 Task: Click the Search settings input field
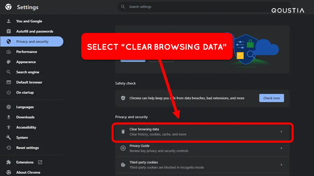(x=204, y=7)
